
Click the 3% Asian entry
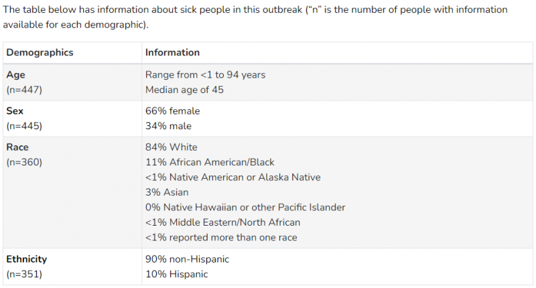[167, 192]
